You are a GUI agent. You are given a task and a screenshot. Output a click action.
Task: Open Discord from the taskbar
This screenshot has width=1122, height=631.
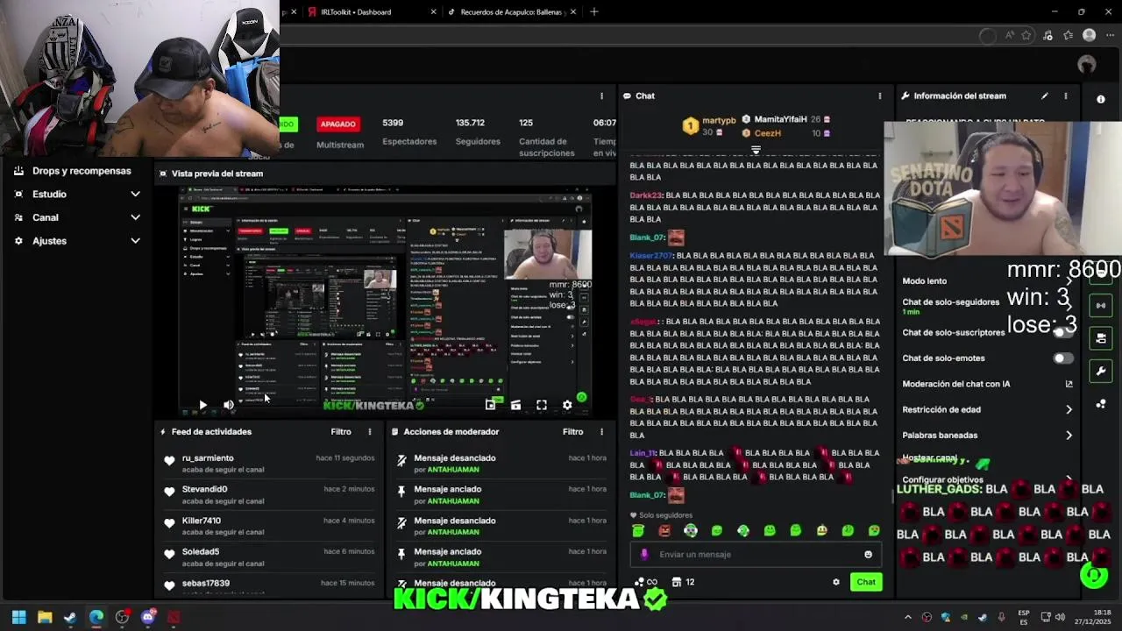point(147,617)
